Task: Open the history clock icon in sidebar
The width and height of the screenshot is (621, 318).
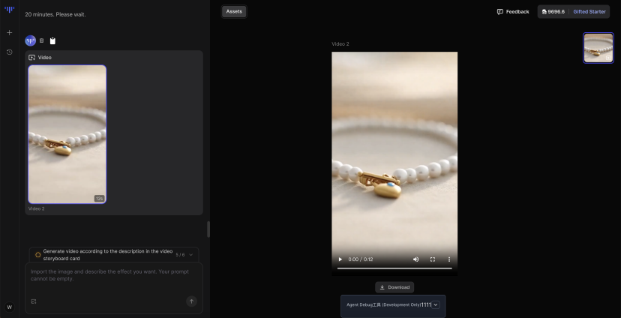Action: 9,52
